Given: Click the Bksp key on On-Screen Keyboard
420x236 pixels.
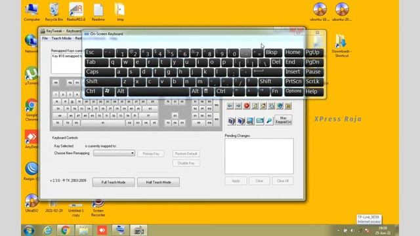Looking at the screenshot, I should [273, 52].
